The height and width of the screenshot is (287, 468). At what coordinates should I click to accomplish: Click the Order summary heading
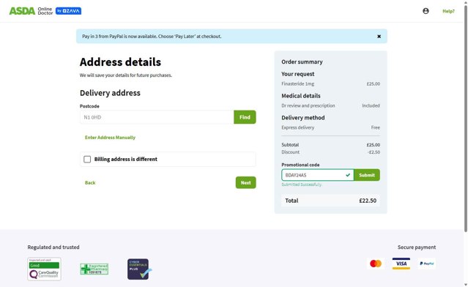click(302, 62)
